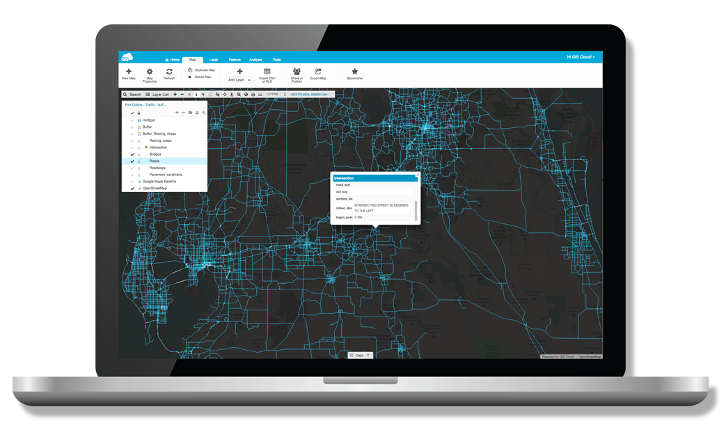Viewport: 726px width, 448px height.
Task: Click the Buffer layer color symbol
Action: 139,127
